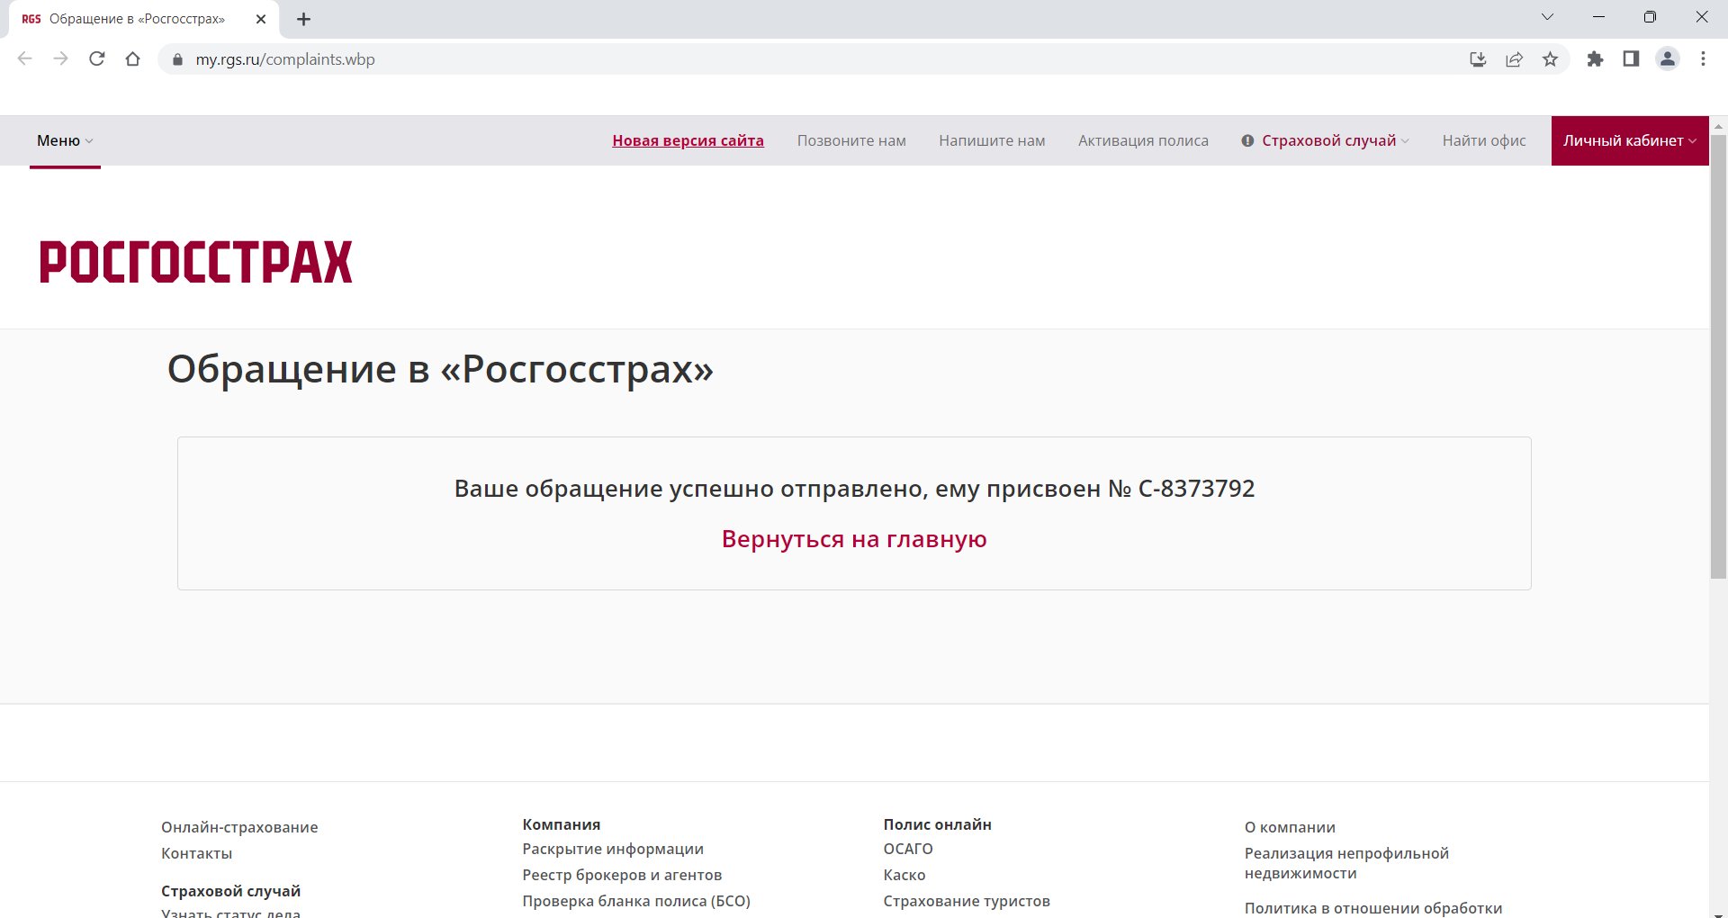
Task: Open footer link Страхование туристов
Action: (967, 901)
